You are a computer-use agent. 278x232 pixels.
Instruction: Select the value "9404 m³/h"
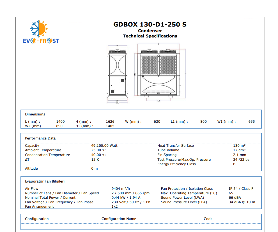coord(121,189)
